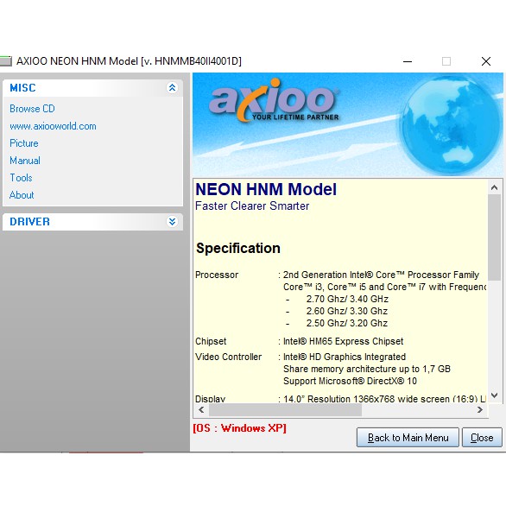506x506 pixels.
Task: Open the Tools link
Action: click(21, 178)
